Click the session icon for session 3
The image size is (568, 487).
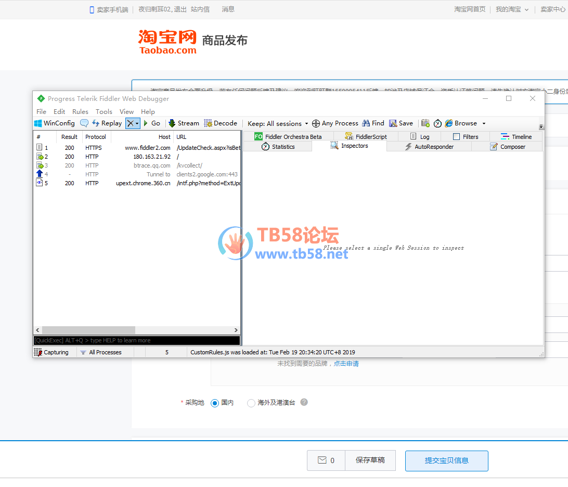(x=40, y=165)
